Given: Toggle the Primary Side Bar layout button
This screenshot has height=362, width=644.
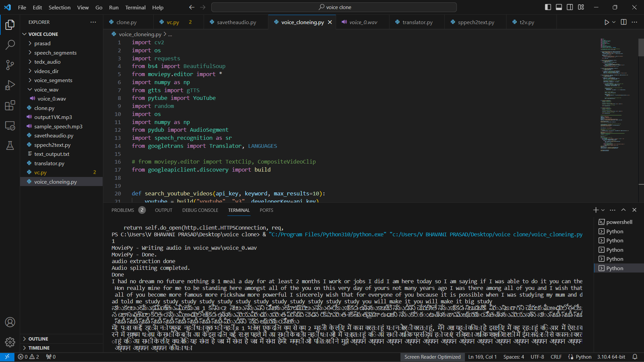Looking at the screenshot, I should pos(548,7).
